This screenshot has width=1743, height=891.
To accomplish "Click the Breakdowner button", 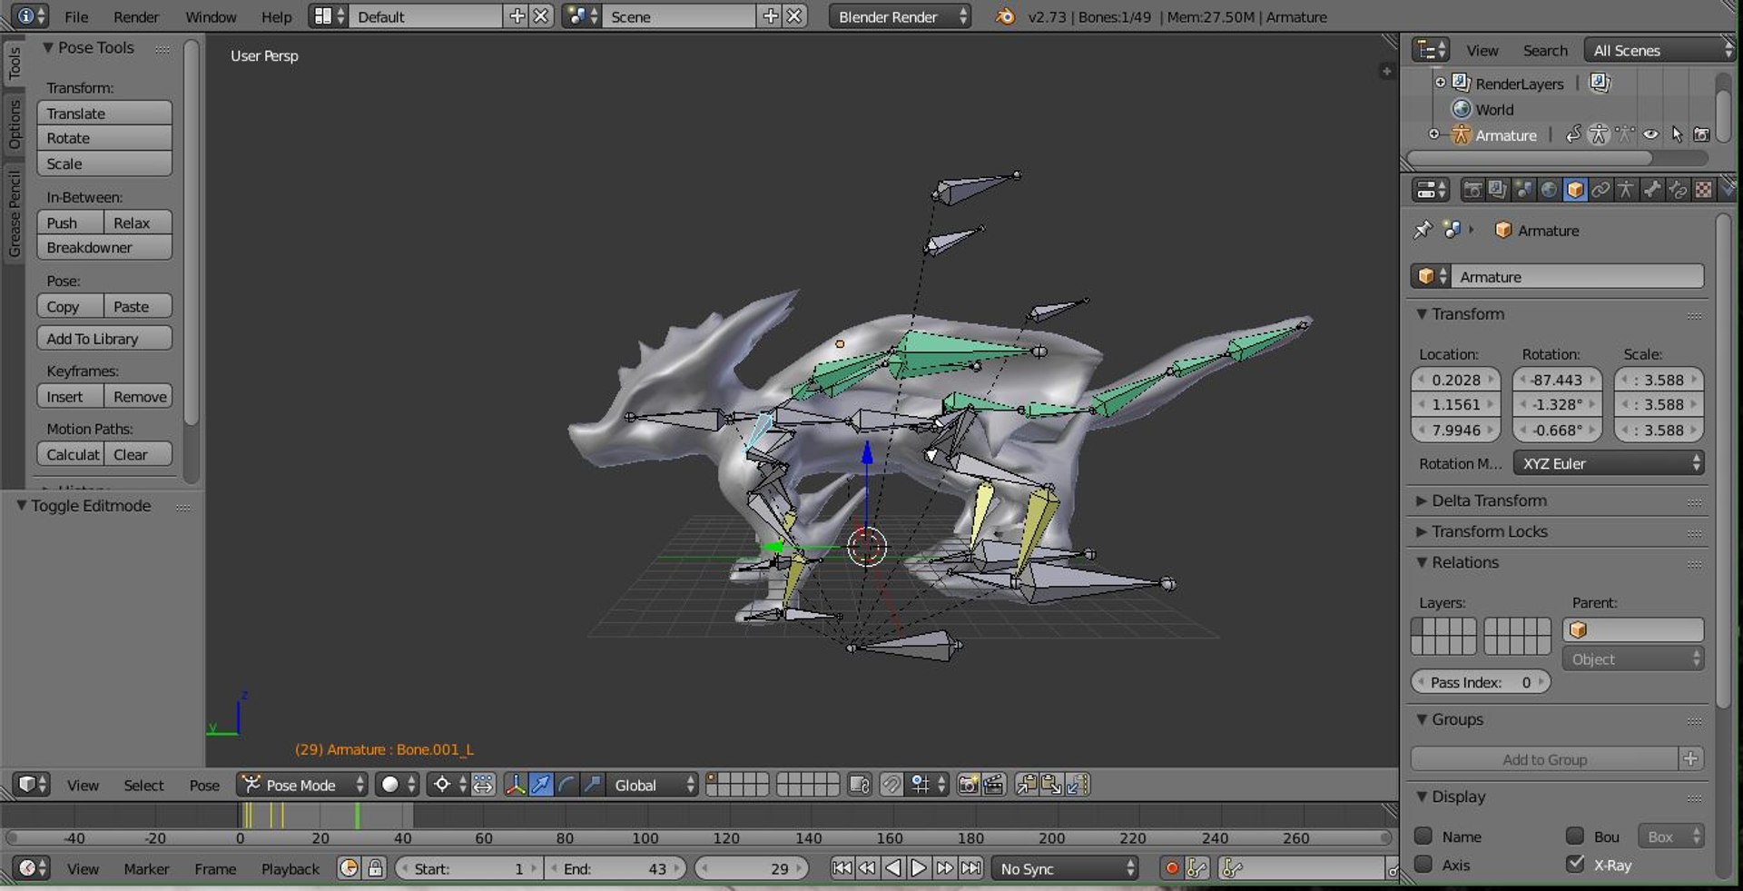I will (104, 247).
